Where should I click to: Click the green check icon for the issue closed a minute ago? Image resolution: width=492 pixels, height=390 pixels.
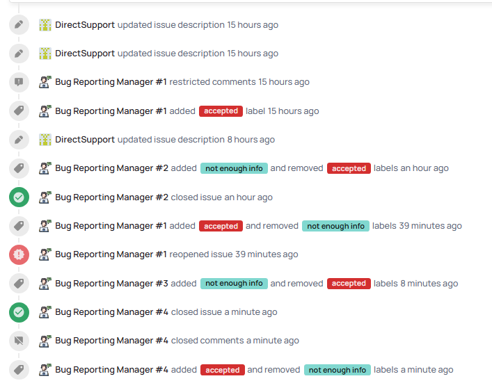19,312
